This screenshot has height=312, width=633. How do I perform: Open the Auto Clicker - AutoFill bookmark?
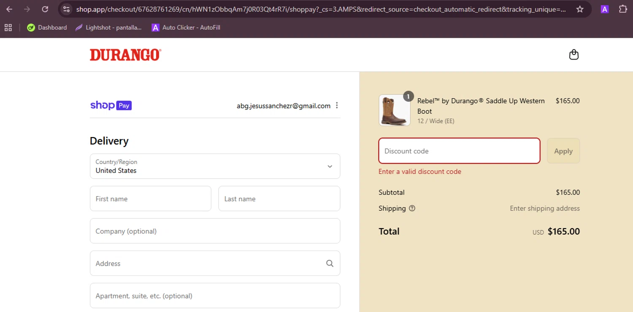186,27
